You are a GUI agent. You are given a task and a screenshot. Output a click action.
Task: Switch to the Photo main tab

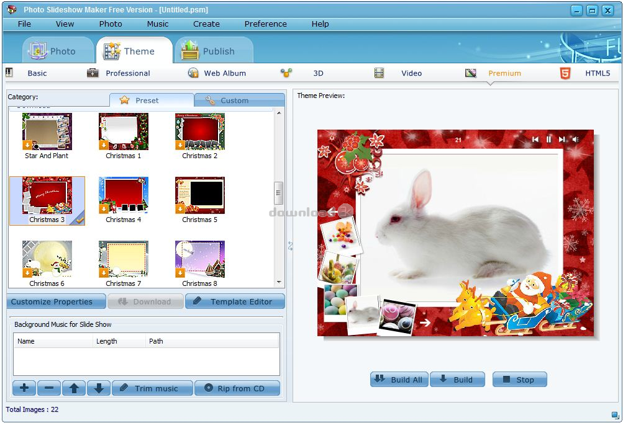(58, 50)
